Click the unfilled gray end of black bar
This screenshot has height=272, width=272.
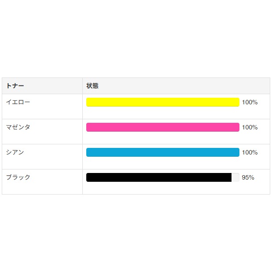coord(235,177)
